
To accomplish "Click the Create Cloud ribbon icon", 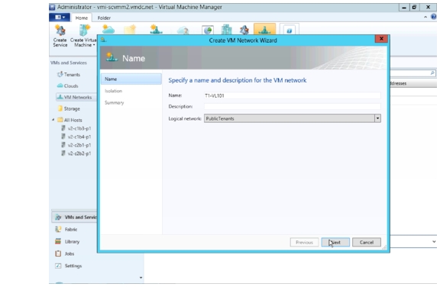I will click(x=108, y=29).
